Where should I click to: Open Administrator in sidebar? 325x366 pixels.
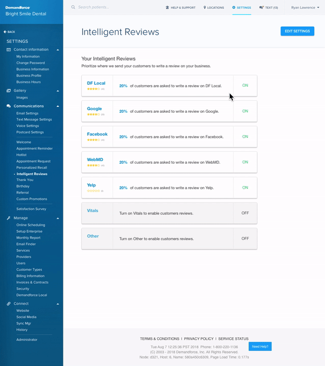27,339
